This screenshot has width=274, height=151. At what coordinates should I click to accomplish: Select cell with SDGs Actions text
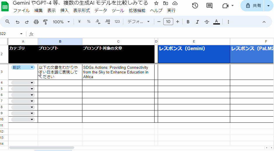tap(118, 72)
